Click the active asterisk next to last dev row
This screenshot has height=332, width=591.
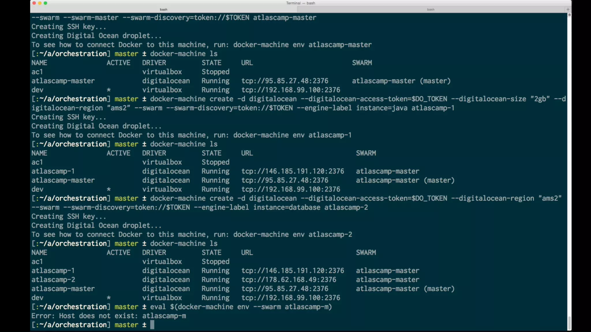pos(109,298)
